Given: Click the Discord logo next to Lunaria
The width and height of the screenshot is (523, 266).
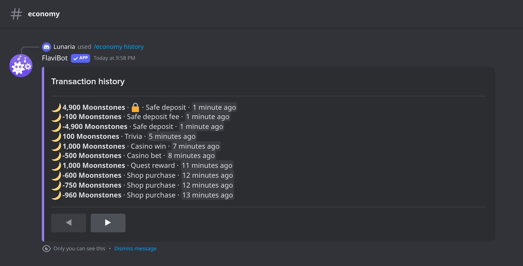Looking at the screenshot, I should coord(46,47).
